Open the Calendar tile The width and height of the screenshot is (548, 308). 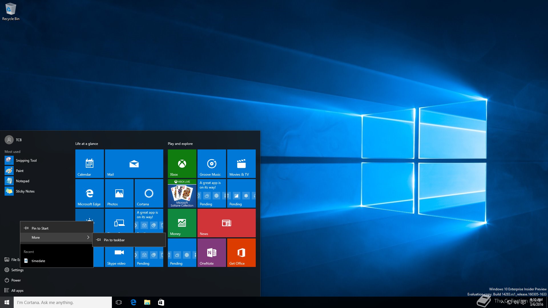coord(90,164)
